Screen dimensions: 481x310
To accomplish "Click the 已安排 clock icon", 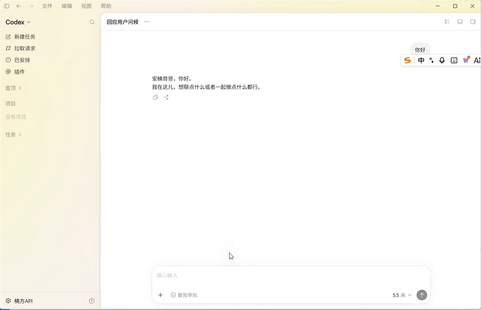I will point(8,60).
